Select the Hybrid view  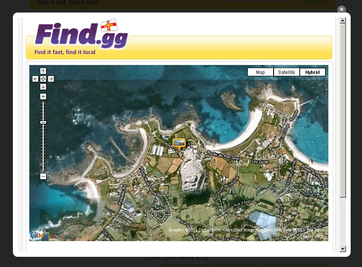click(x=312, y=72)
